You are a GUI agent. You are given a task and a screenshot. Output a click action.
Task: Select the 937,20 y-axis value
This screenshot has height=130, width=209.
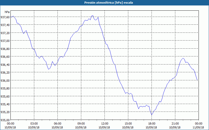tap(5, 33)
